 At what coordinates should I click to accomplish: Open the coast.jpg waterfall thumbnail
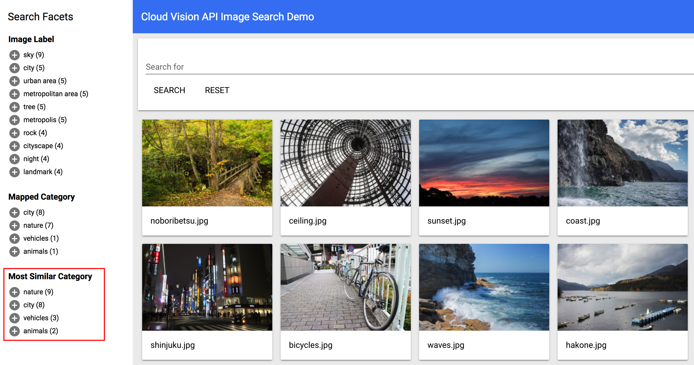pos(623,163)
